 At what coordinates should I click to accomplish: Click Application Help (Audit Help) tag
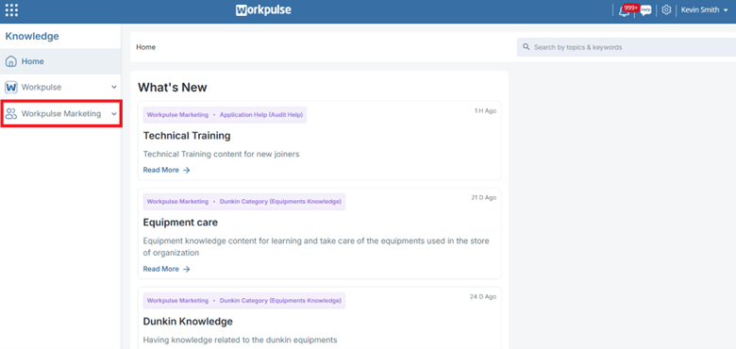coord(261,115)
